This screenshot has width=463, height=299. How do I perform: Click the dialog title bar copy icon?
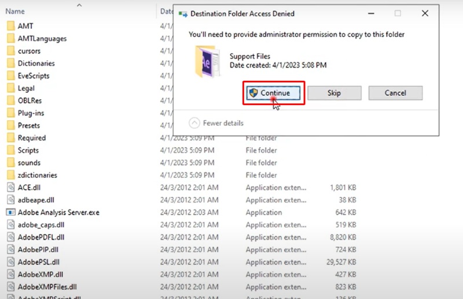[183, 14]
